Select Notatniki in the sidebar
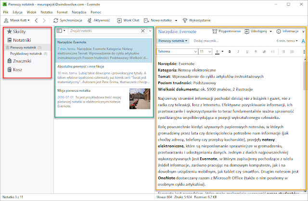This screenshot has width=308, height=201. point(19,40)
